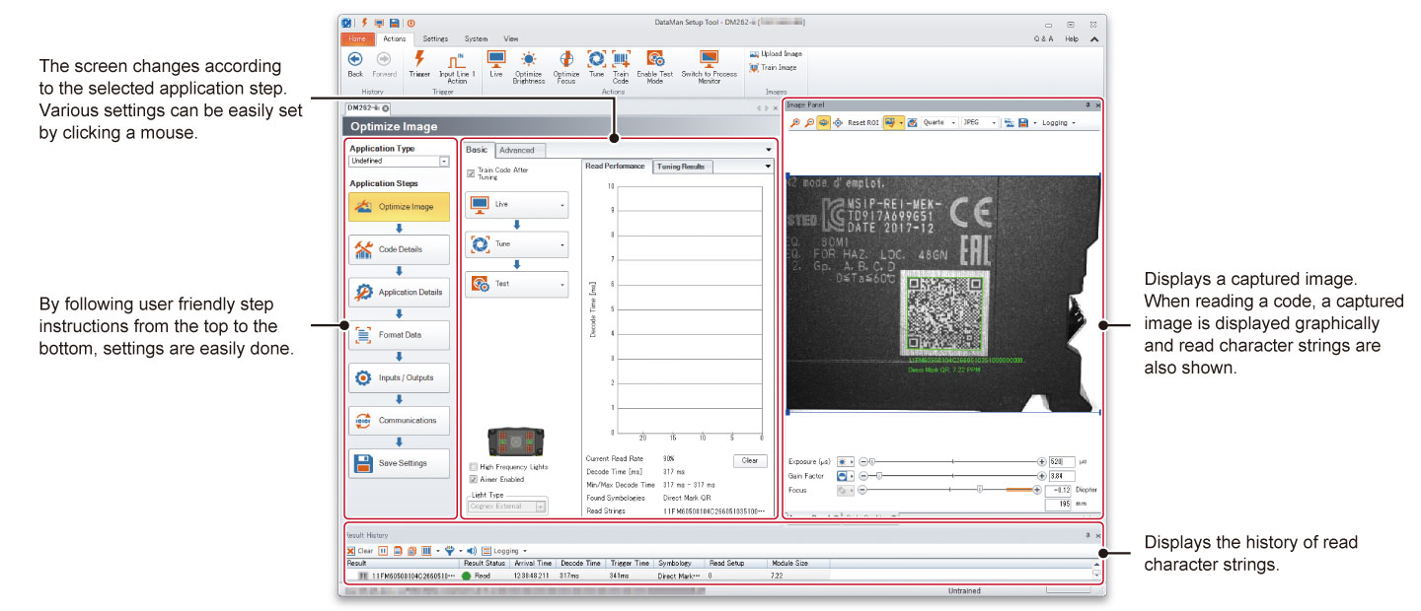Clear the Result History list
The height and width of the screenshot is (611, 1421).
[359, 551]
